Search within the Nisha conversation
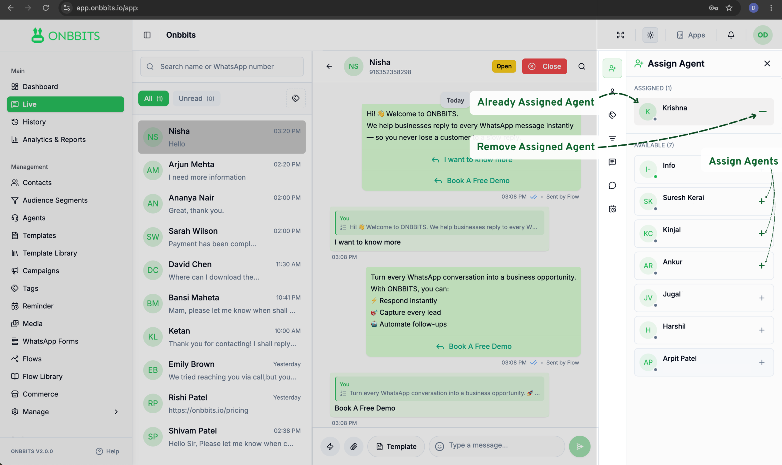Viewport: 782px width, 465px height. (582, 66)
